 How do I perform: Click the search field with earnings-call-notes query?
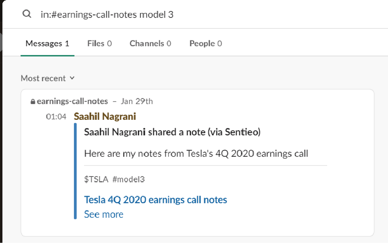pos(107,15)
